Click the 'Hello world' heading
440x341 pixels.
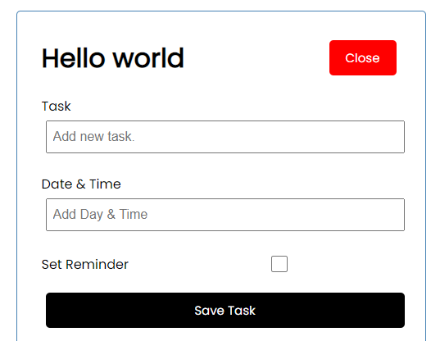tap(113, 58)
